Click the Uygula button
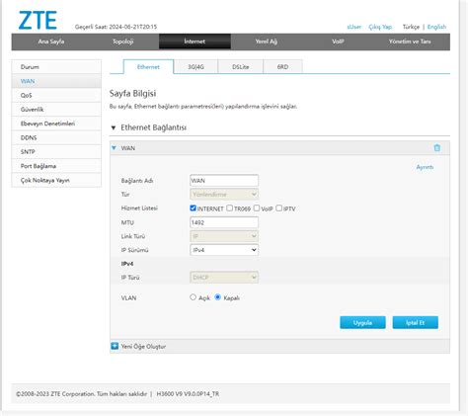 [362, 322]
